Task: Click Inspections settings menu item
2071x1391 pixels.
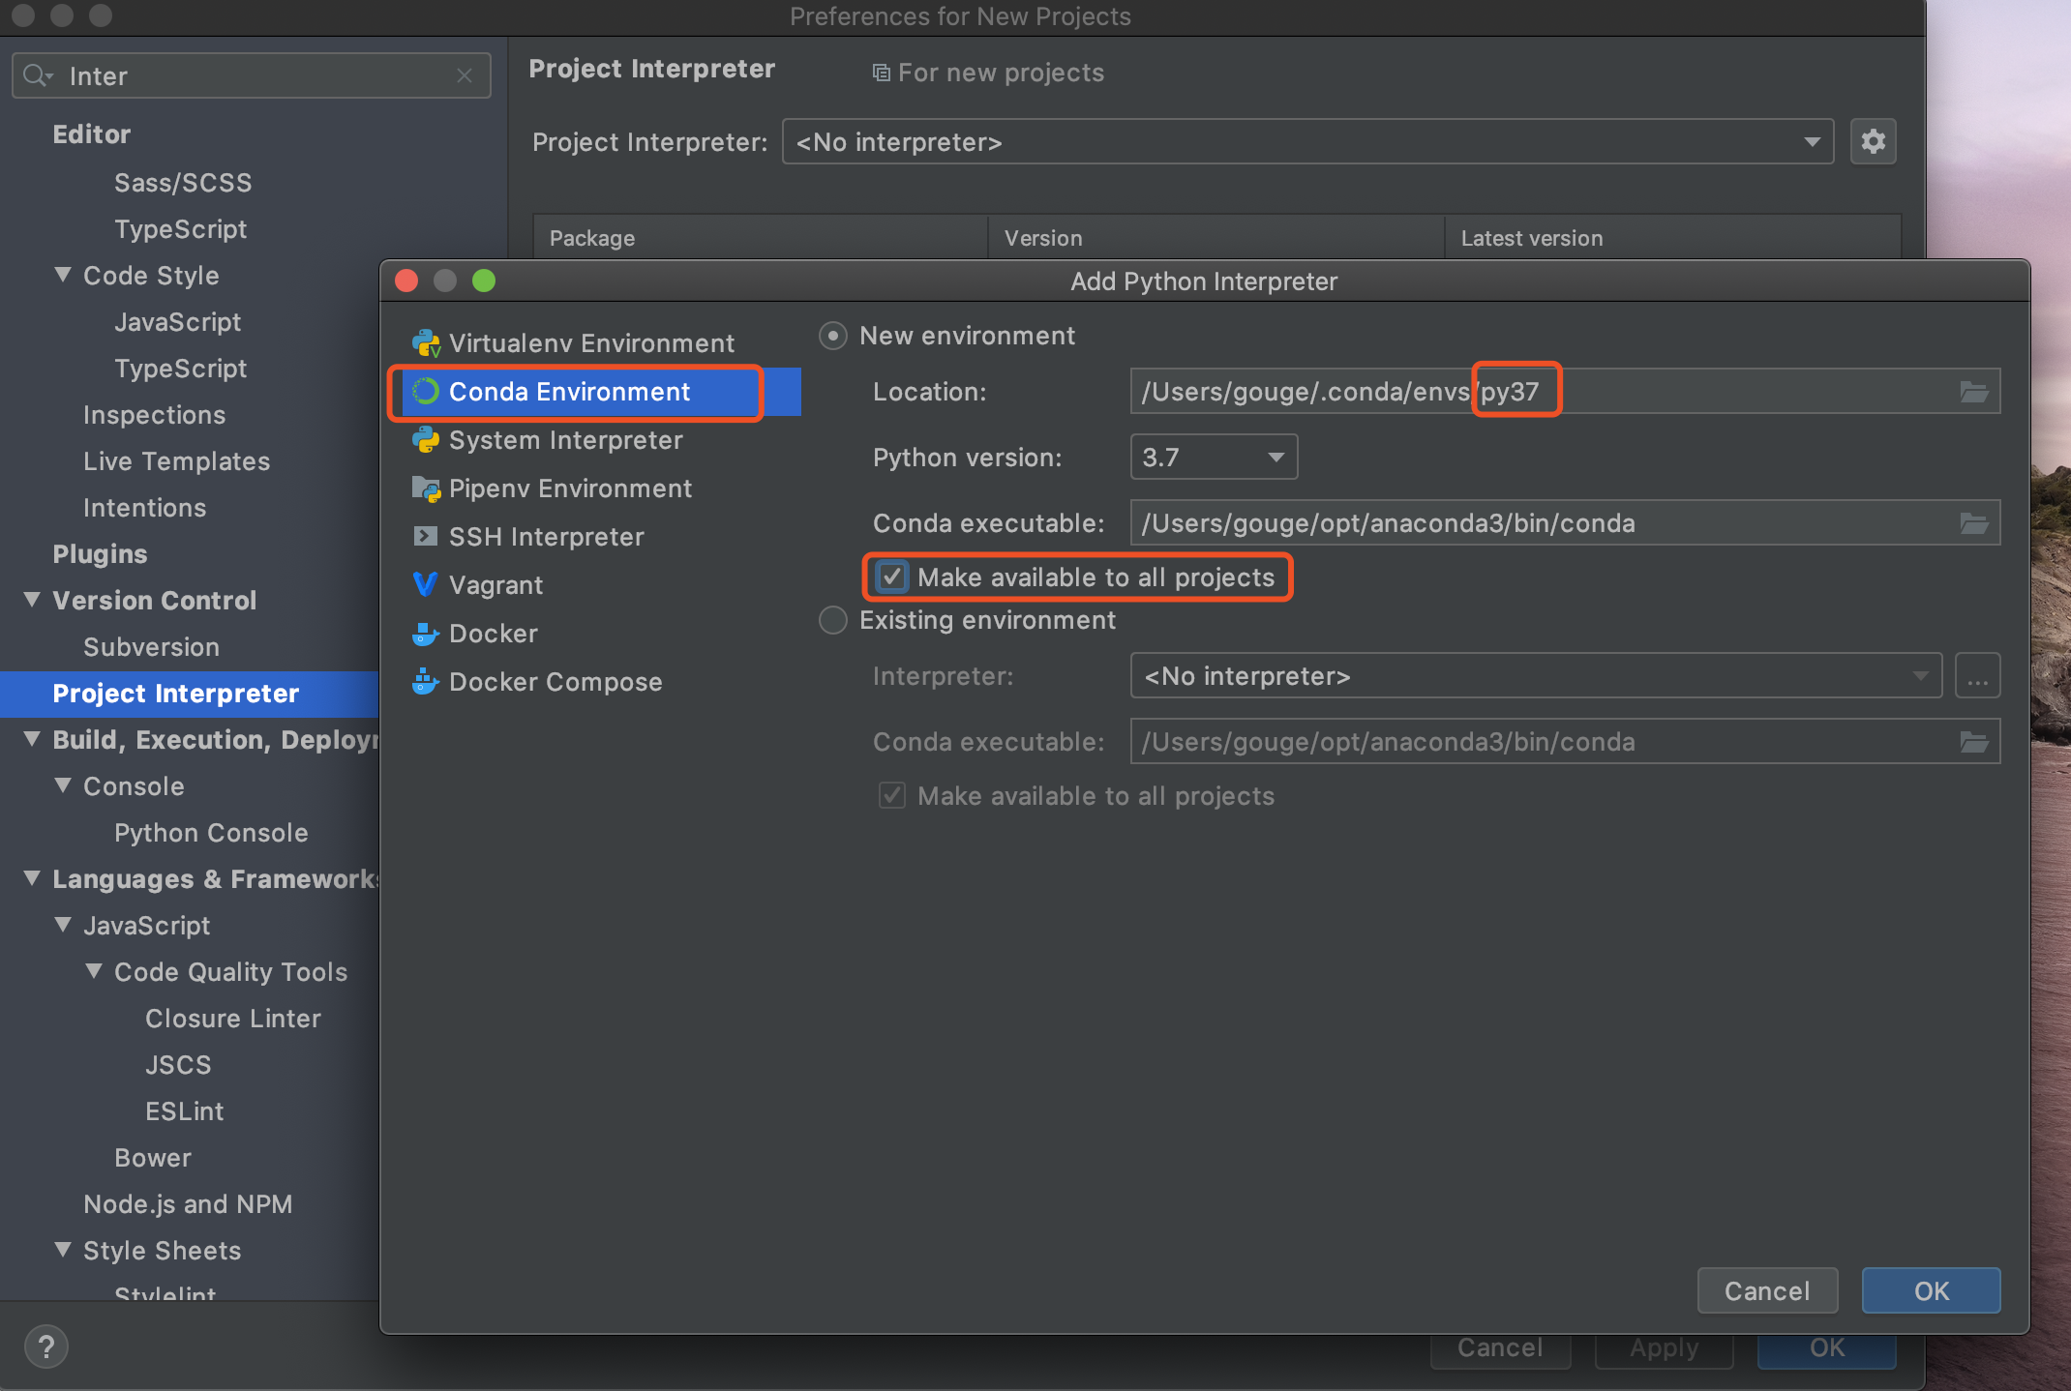Action: [x=154, y=413]
